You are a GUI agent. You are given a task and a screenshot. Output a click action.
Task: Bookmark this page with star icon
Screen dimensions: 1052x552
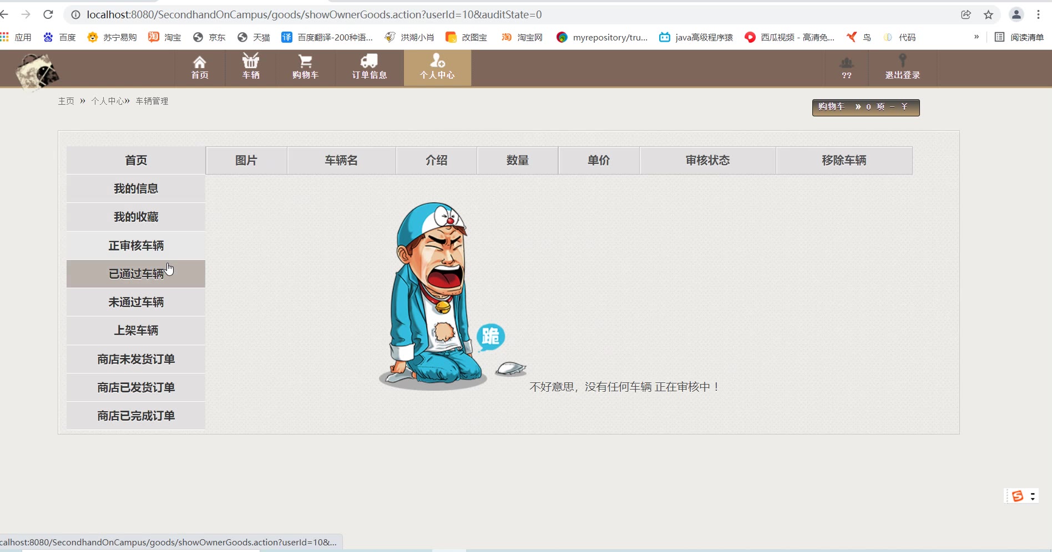click(x=988, y=15)
